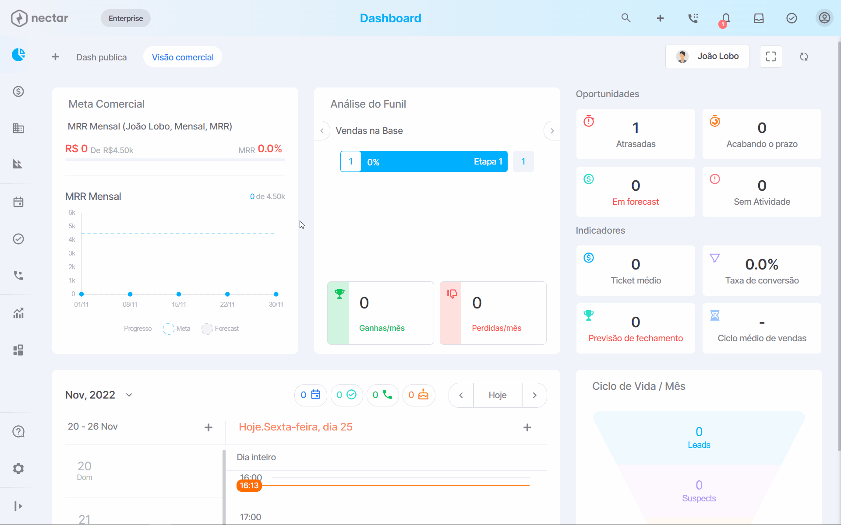This screenshot has height=525, width=841.
Task: Enter fullscreen mode with expand icon
Action: point(771,56)
